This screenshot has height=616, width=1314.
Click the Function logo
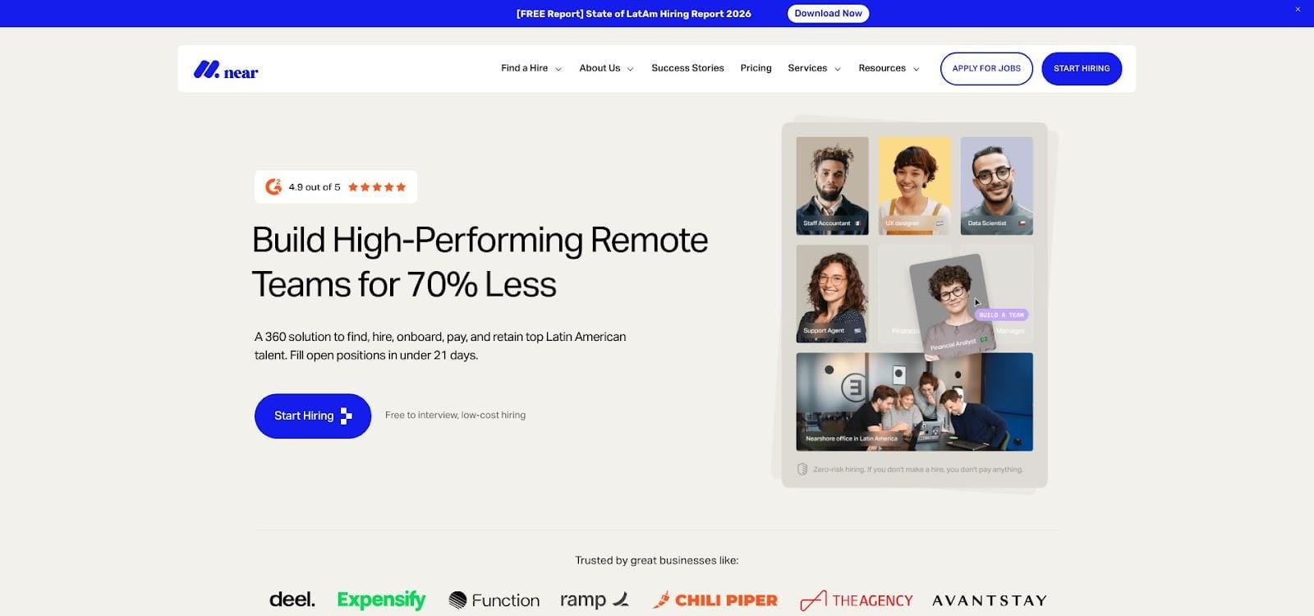pyautogui.click(x=494, y=600)
